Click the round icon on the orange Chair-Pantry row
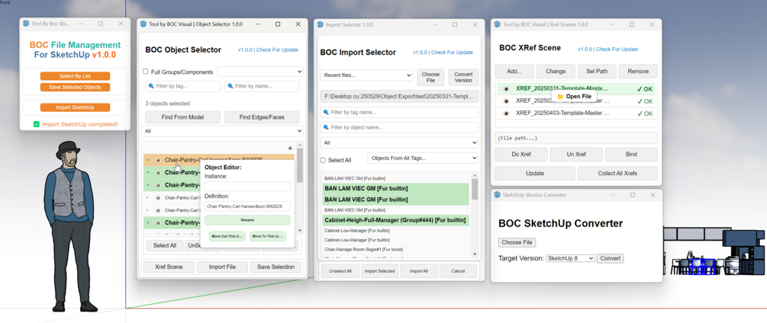767x323 pixels. click(x=158, y=159)
